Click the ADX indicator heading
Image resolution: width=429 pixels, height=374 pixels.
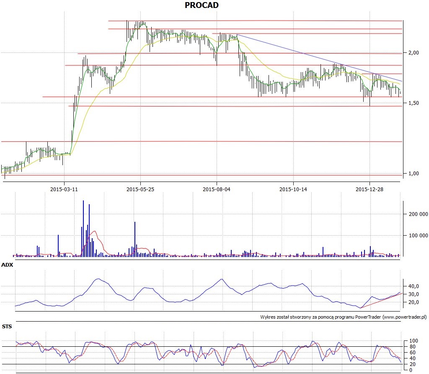(x=7, y=265)
